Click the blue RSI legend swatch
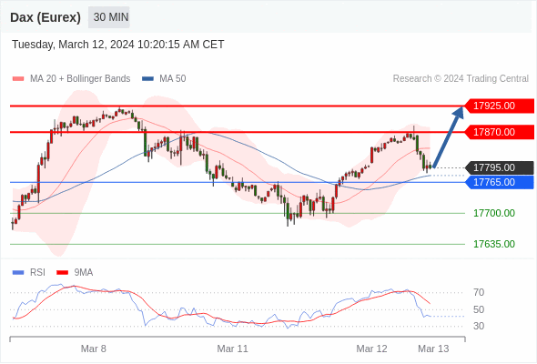This screenshot has height=364, width=537. 18,273
